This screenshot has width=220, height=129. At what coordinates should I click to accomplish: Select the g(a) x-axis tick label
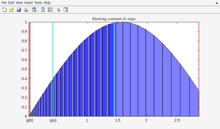click(53, 120)
